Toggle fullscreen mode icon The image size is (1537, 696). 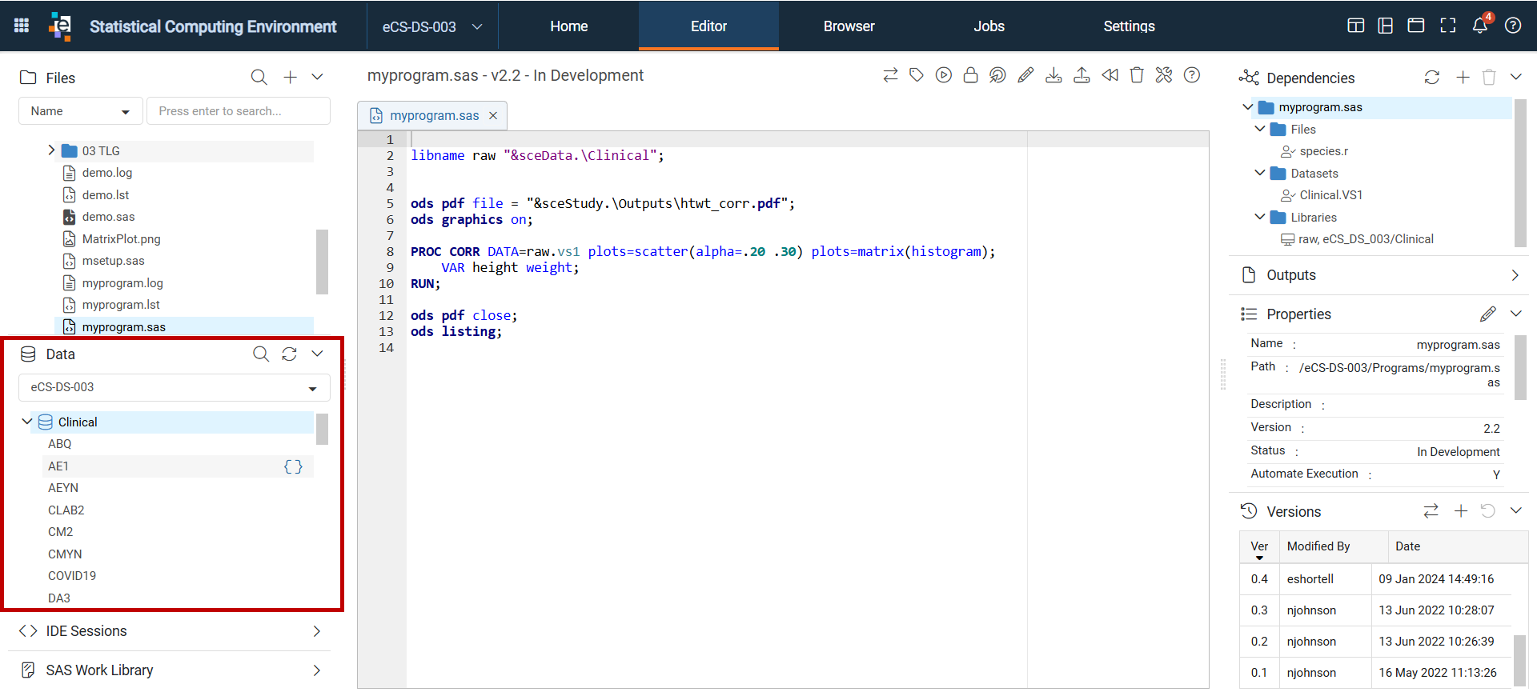[x=1448, y=26]
